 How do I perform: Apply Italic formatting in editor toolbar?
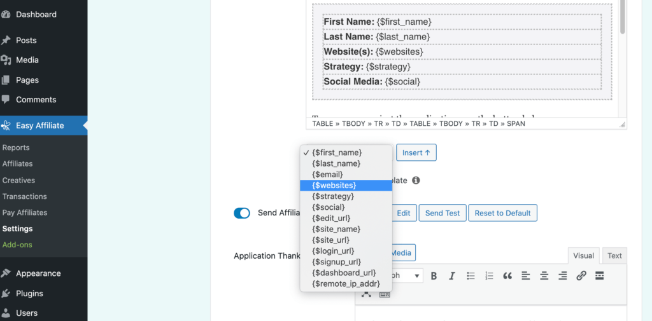[452, 276]
